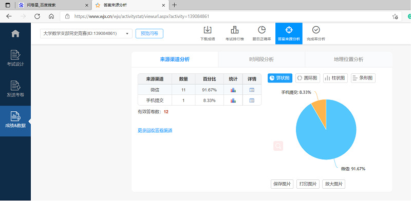411x201 pixels.
Task: Switch to the 时间段分析 tab
Action: 261,59
